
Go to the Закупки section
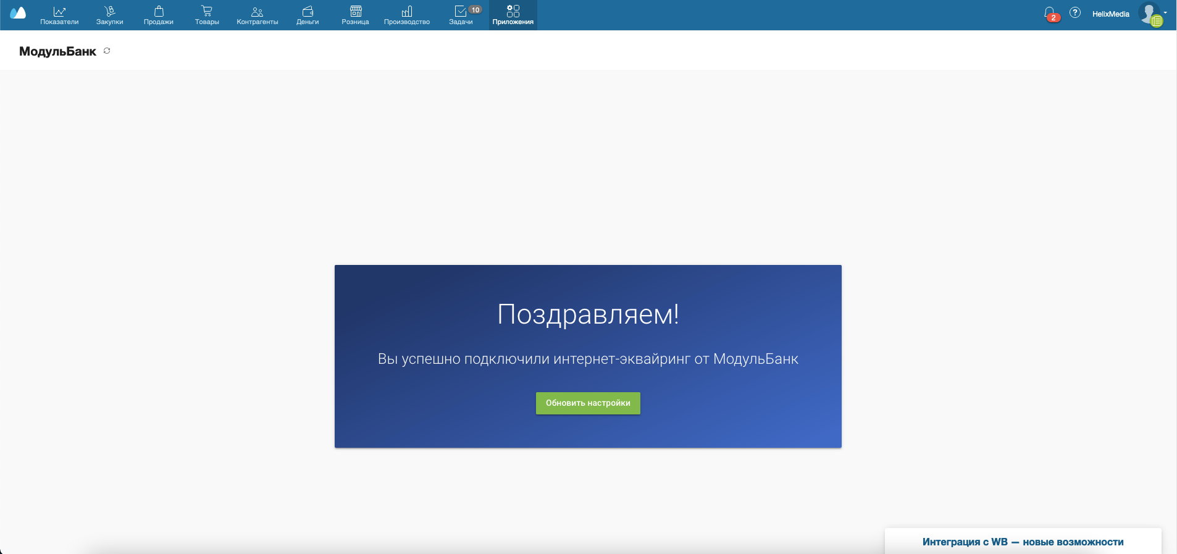(110, 15)
